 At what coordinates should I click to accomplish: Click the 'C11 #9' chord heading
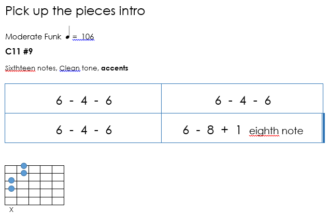pyautogui.click(x=20, y=52)
